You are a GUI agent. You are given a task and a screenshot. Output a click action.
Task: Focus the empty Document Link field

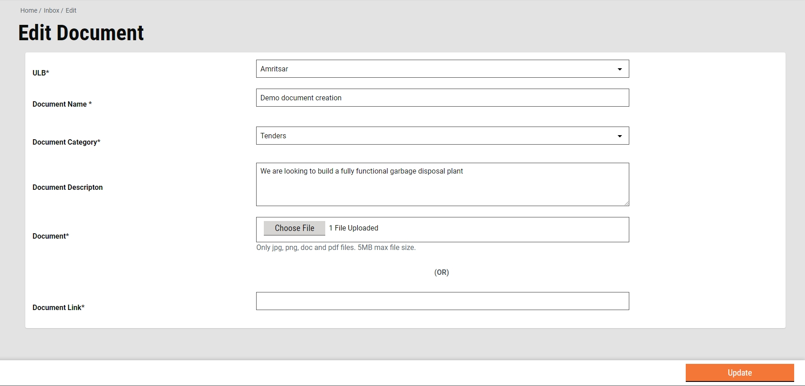point(442,301)
